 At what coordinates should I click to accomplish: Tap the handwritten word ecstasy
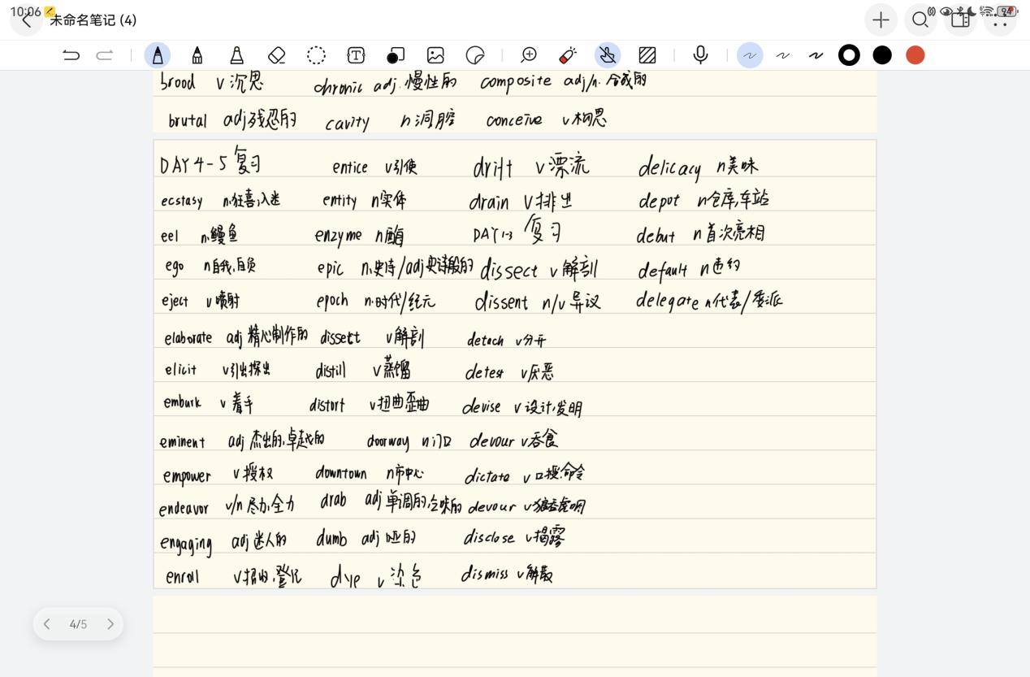coord(182,202)
